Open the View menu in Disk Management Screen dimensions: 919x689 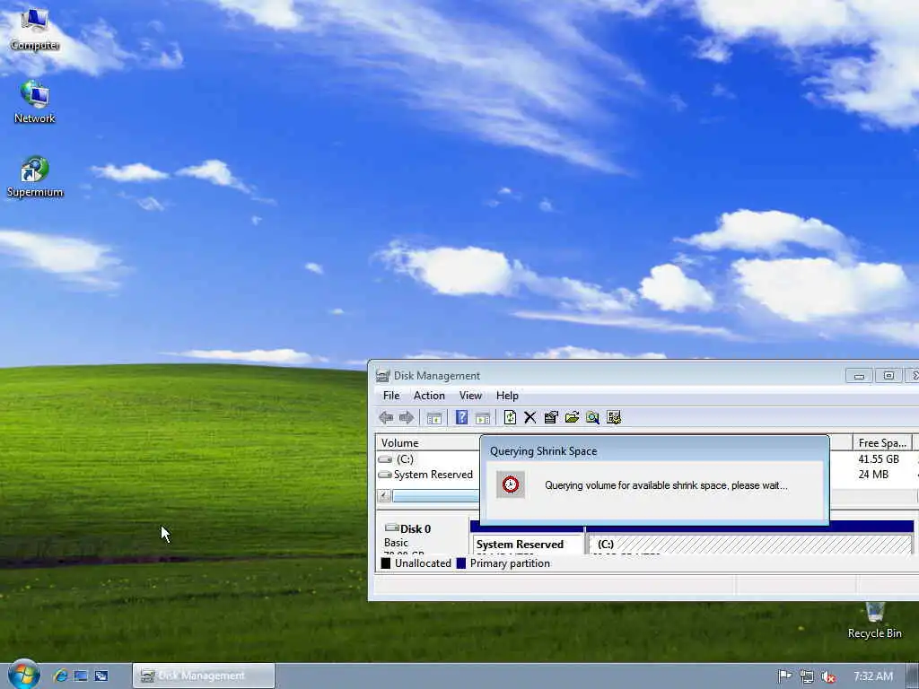tap(470, 396)
